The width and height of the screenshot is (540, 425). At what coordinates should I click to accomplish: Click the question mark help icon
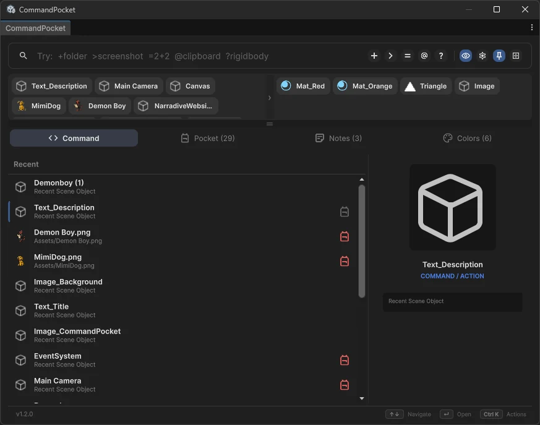click(441, 56)
